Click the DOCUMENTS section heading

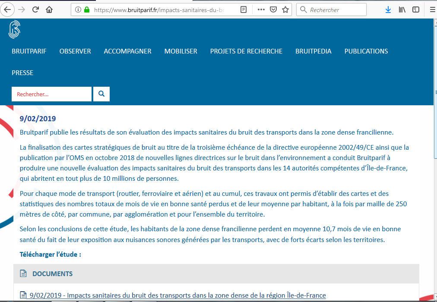52,274
